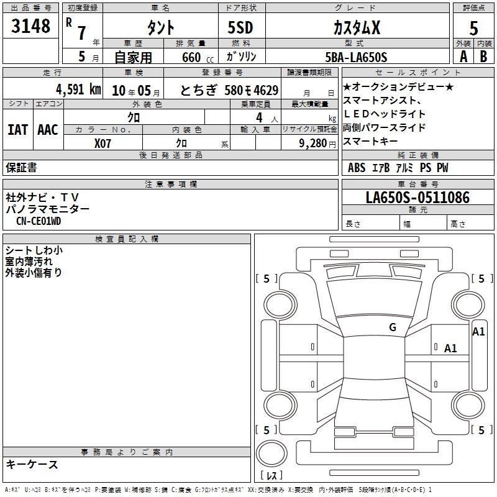497x497 pixels.
Task: Select 検査員記入欄 header
Action: pos(127,239)
